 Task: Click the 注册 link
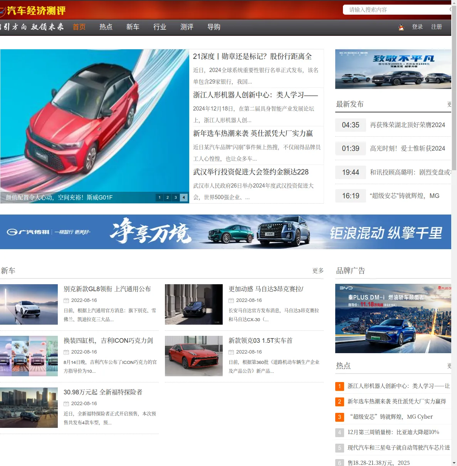tap(437, 27)
